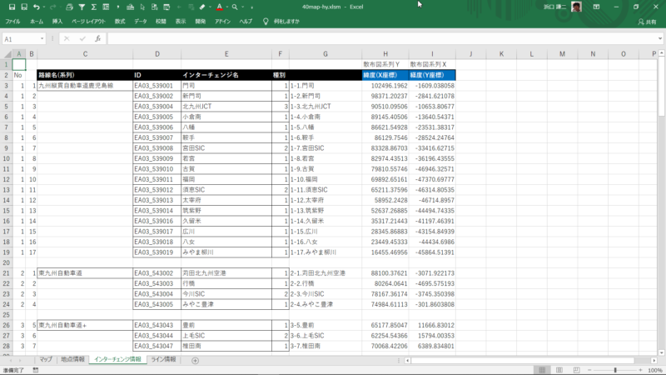Viewport: 666px width, 375px height.
Task: Open the アドイン ribbon tab
Action: pos(222,22)
